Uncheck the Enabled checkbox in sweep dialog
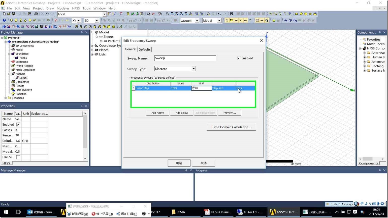The image size is (388, 218). click(x=238, y=58)
